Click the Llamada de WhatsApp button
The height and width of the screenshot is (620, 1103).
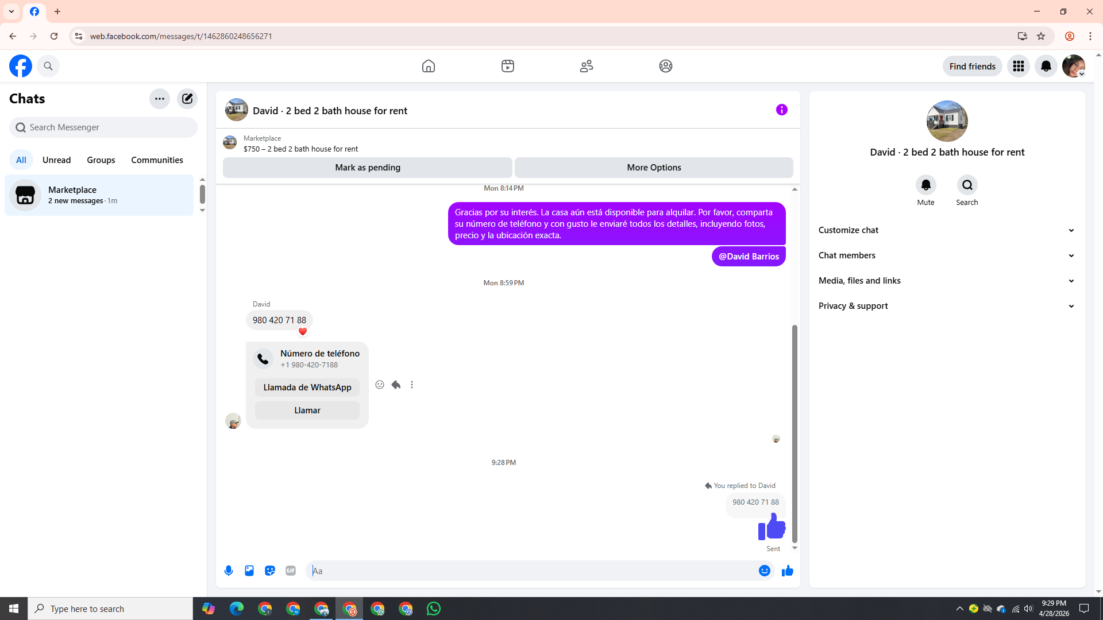tap(307, 387)
